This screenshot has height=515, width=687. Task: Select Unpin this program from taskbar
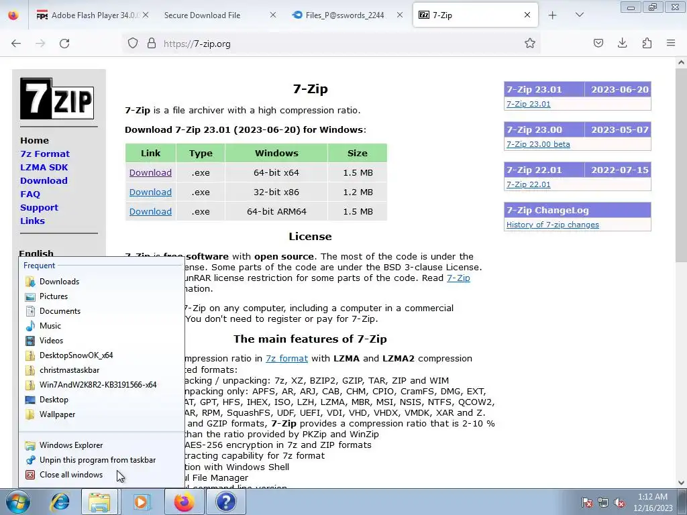click(102, 460)
